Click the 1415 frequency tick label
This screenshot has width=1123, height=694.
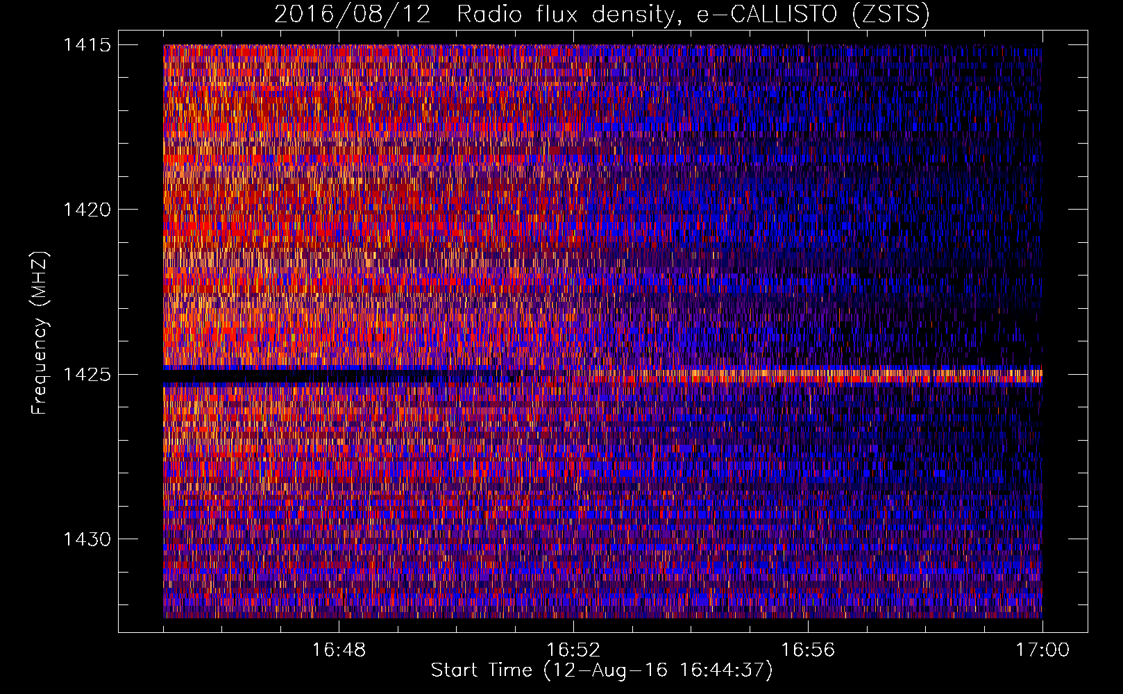pyautogui.click(x=87, y=45)
